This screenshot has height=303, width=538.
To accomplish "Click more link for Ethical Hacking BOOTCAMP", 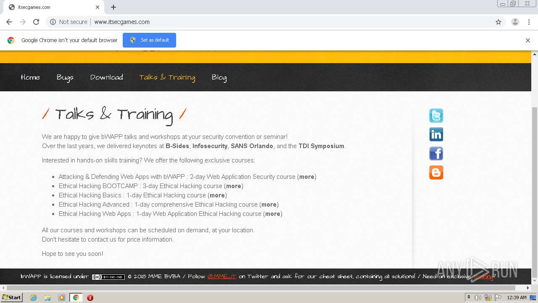I will 234,186.
